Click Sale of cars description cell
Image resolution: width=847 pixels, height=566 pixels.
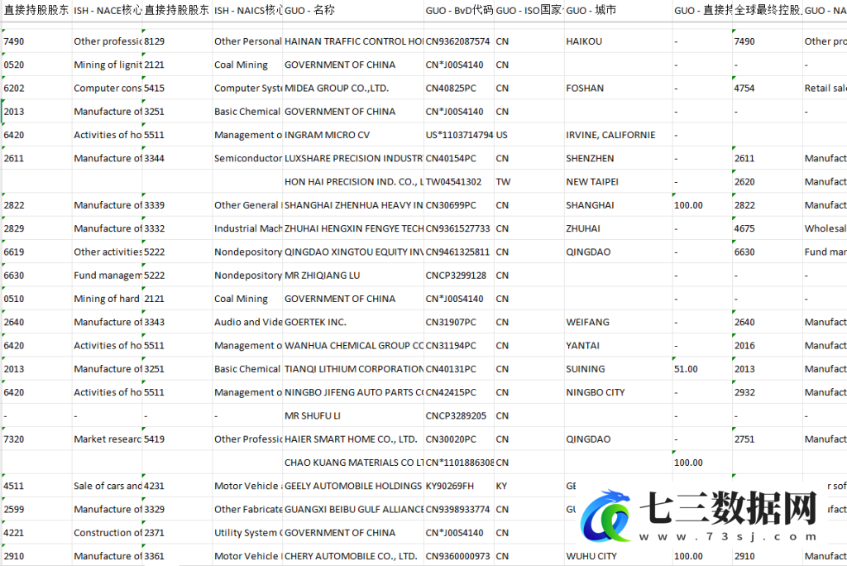[x=108, y=486]
